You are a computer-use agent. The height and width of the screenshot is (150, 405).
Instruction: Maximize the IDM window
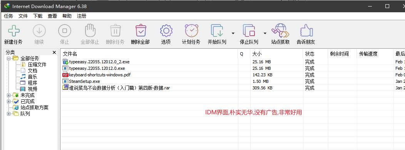[387, 6]
